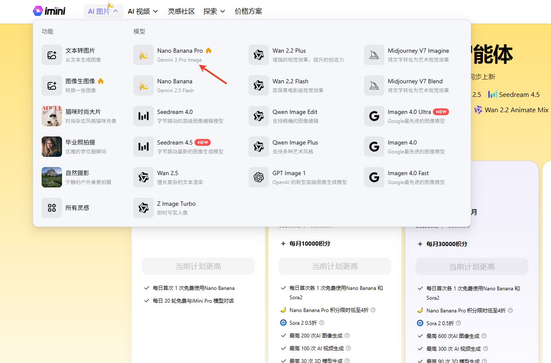Viewport: 551px width, 363px height.
Task: Select the Wan 2.5 model icon
Action: point(143,177)
